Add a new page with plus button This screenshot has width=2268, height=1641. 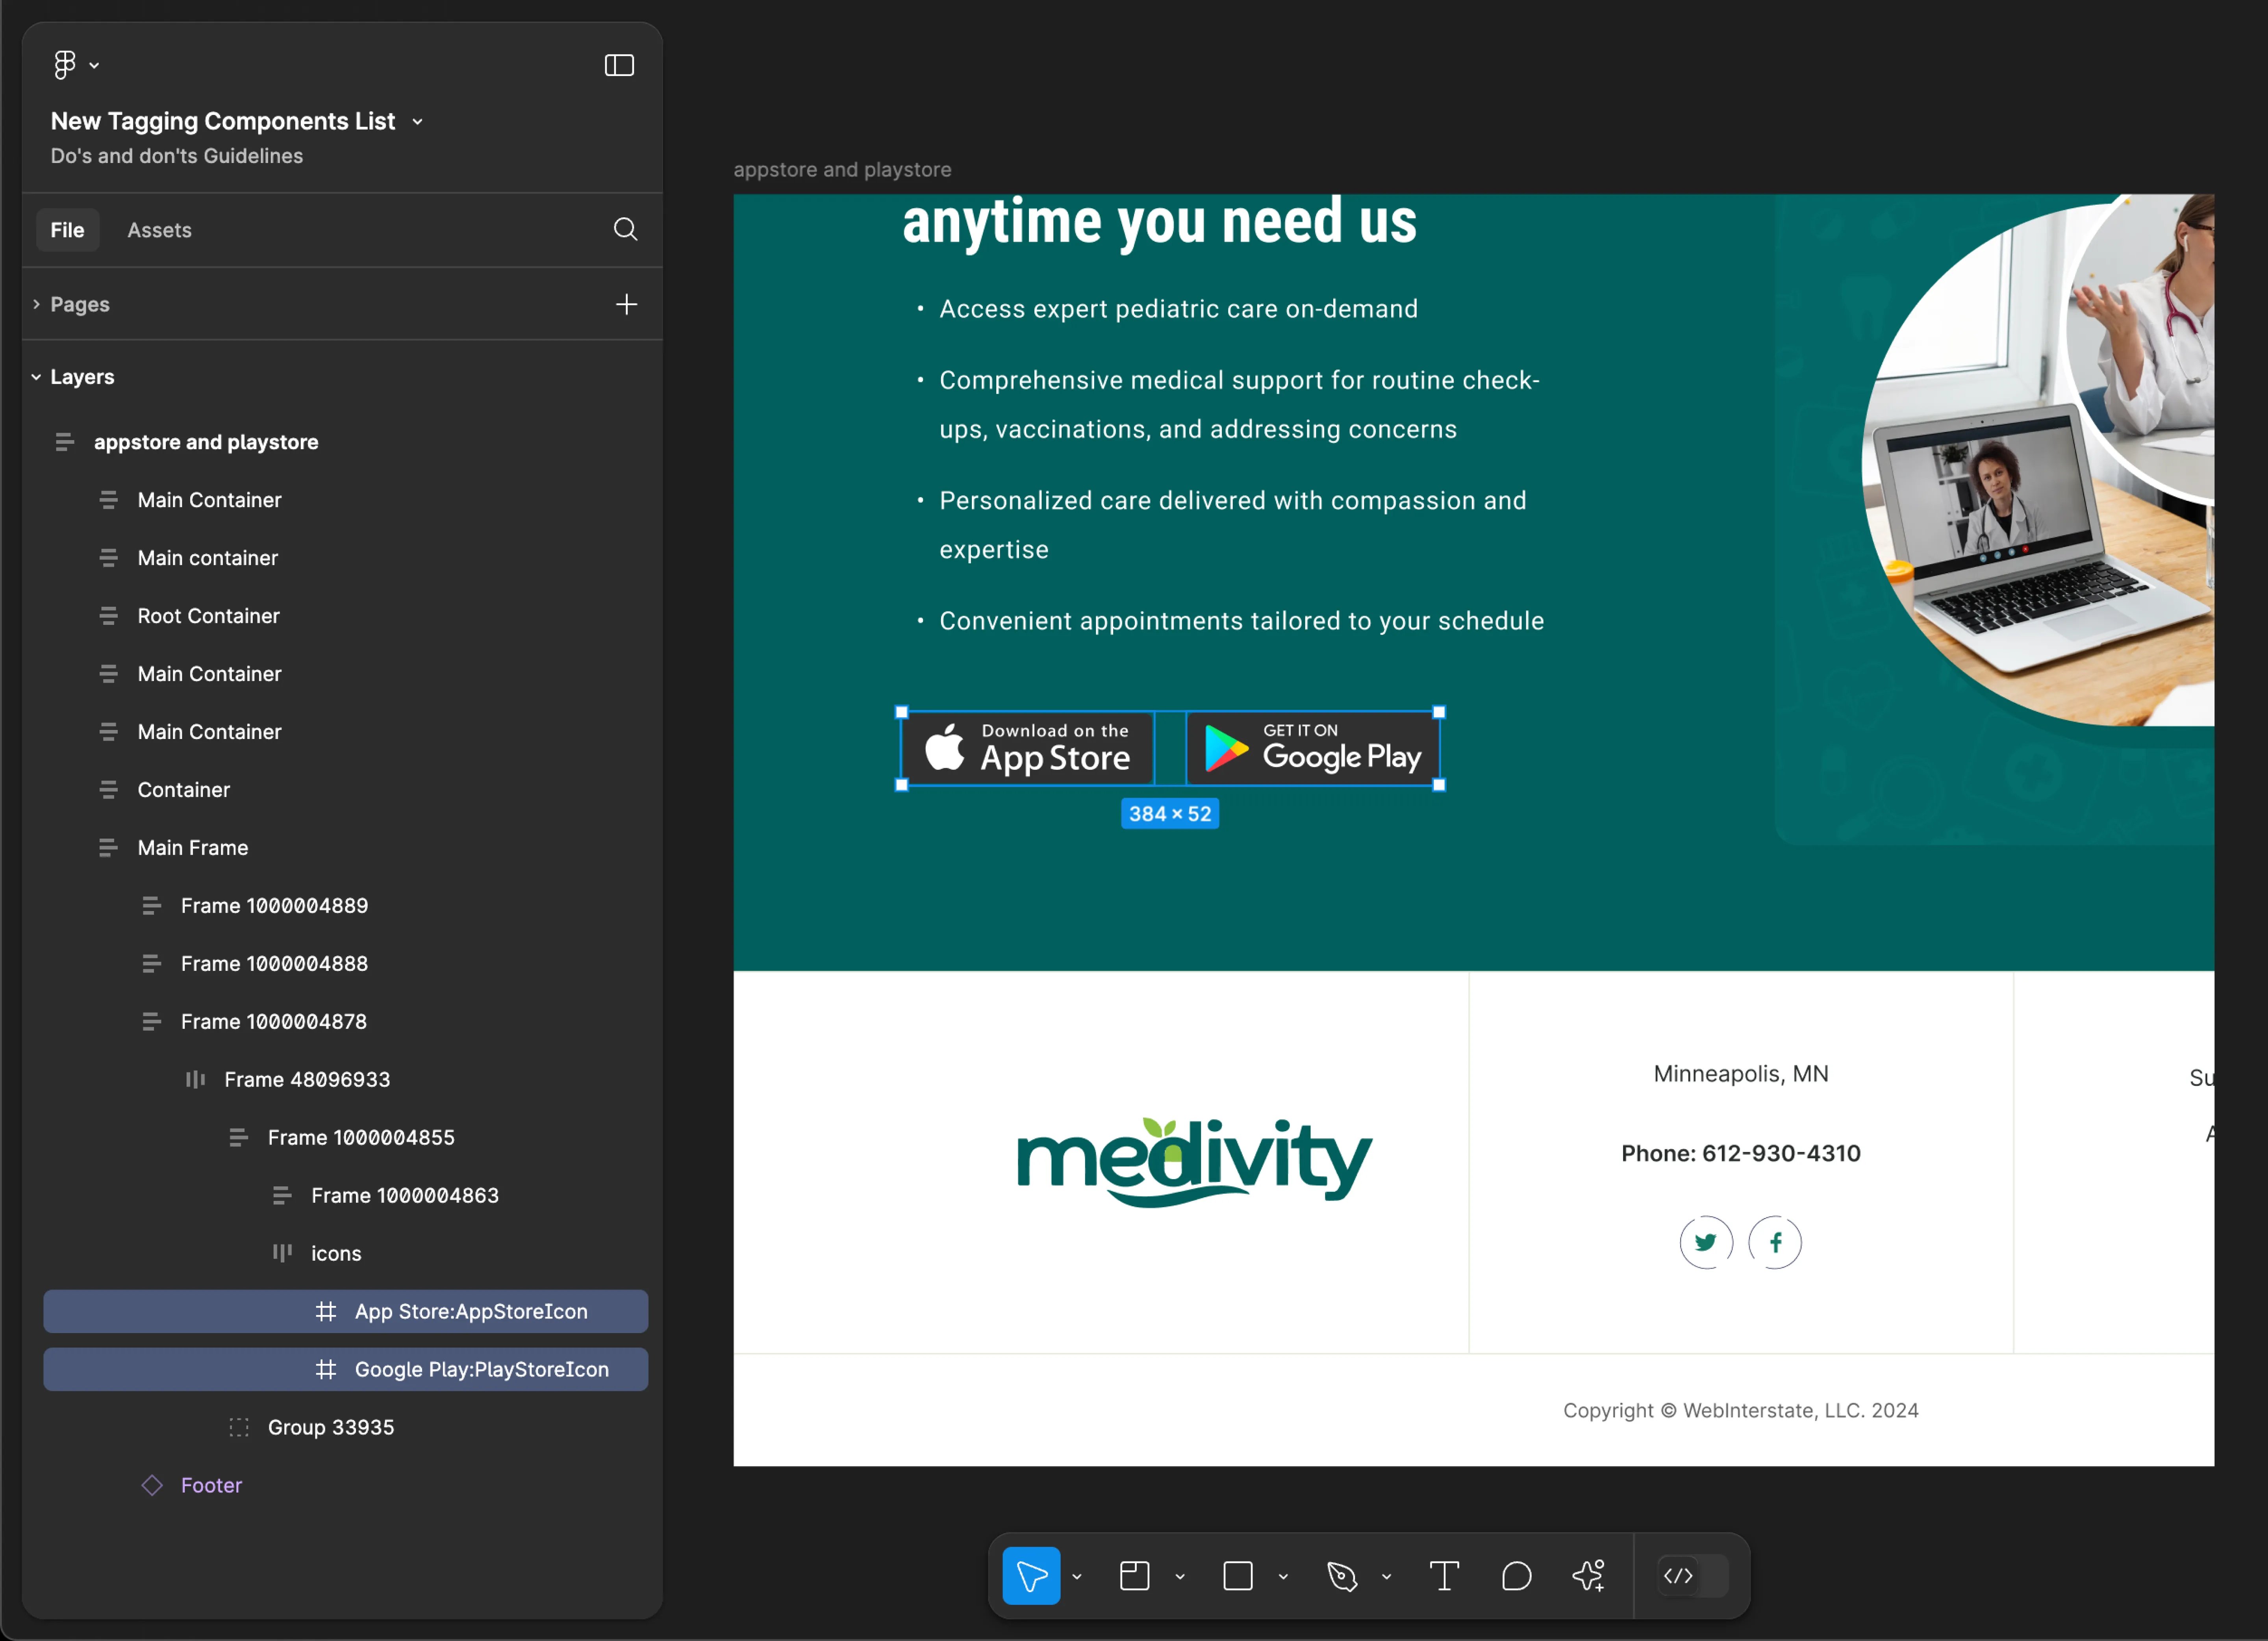coord(627,303)
